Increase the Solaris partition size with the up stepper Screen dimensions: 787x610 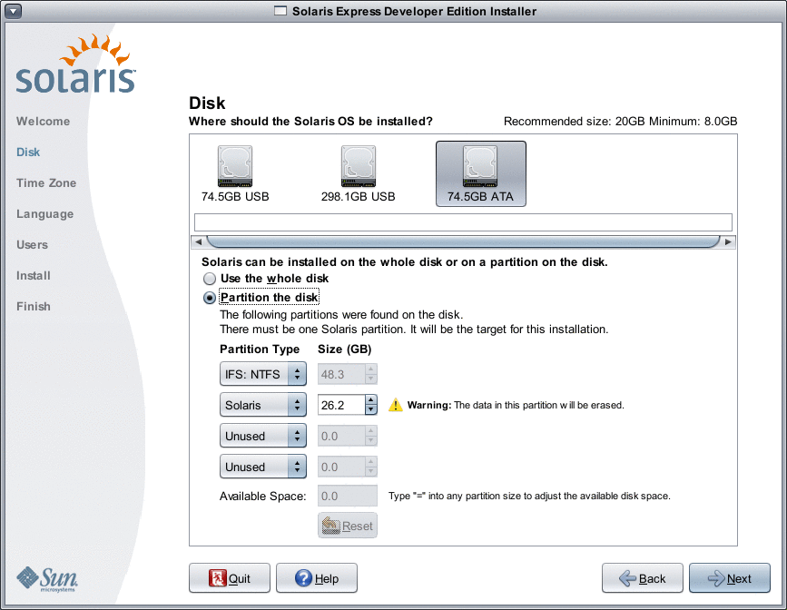point(369,400)
